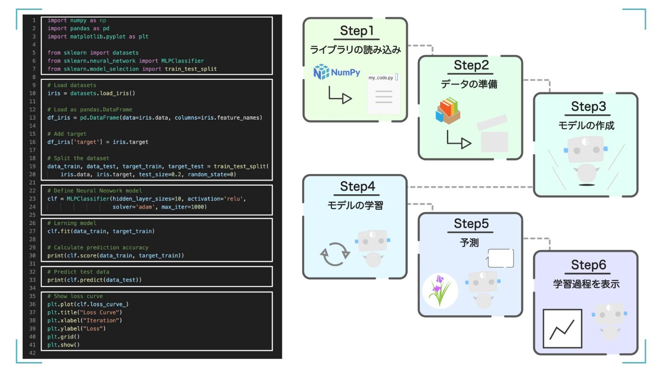This screenshot has width=662, height=372.
Task: Click the '# Split the dataset' comment
Action: 78,158
